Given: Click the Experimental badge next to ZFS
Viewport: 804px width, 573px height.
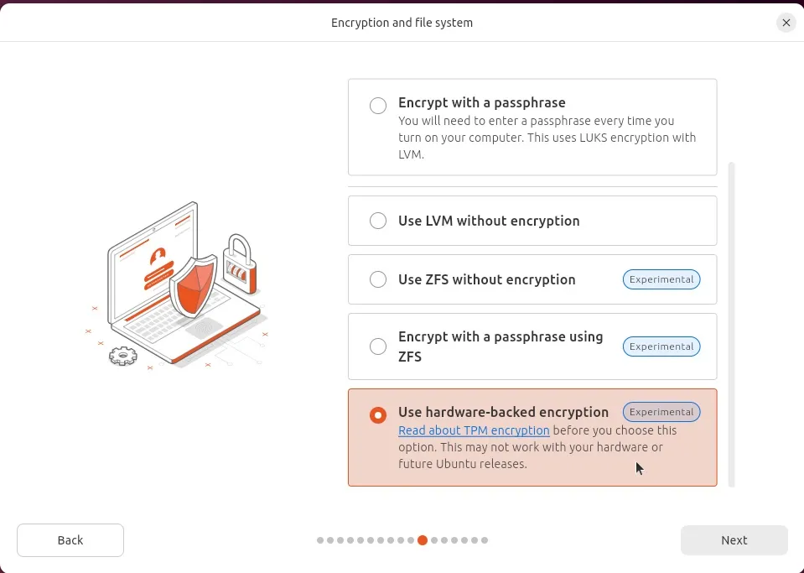Looking at the screenshot, I should click(661, 279).
